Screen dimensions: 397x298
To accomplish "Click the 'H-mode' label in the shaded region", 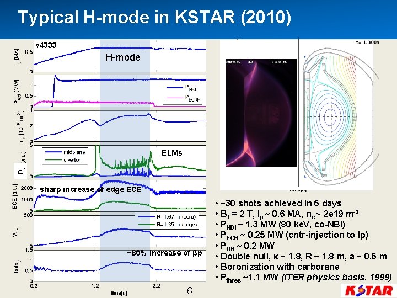I will [123, 57].
